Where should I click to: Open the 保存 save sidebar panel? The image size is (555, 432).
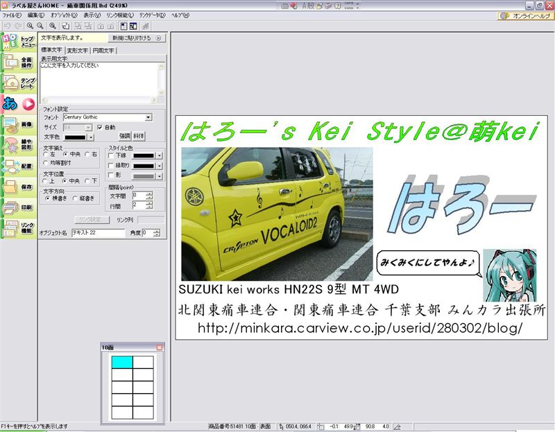(x=19, y=187)
